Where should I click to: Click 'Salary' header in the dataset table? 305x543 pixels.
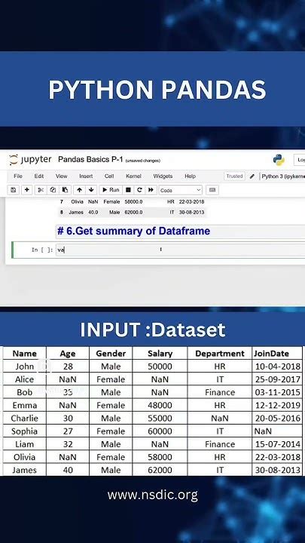pyautogui.click(x=160, y=354)
